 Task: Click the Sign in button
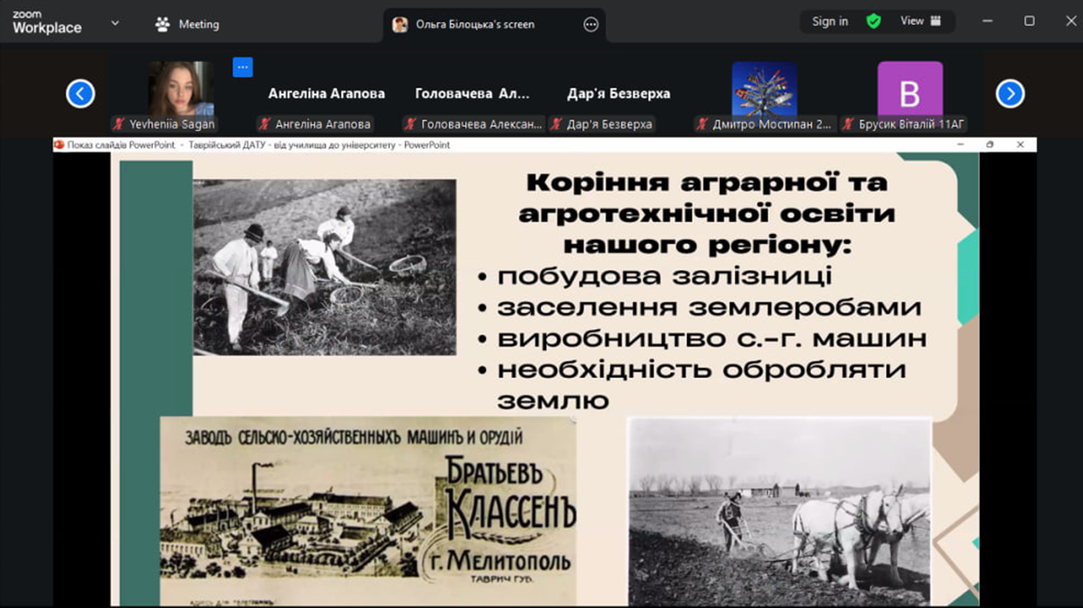[x=829, y=21]
